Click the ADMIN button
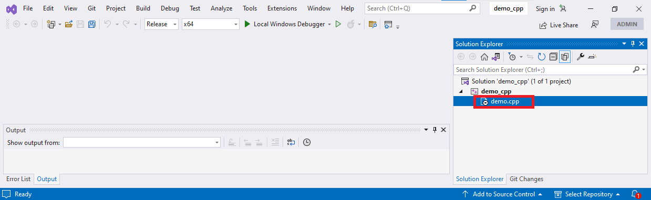651x200 pixels. click(627, 24)
